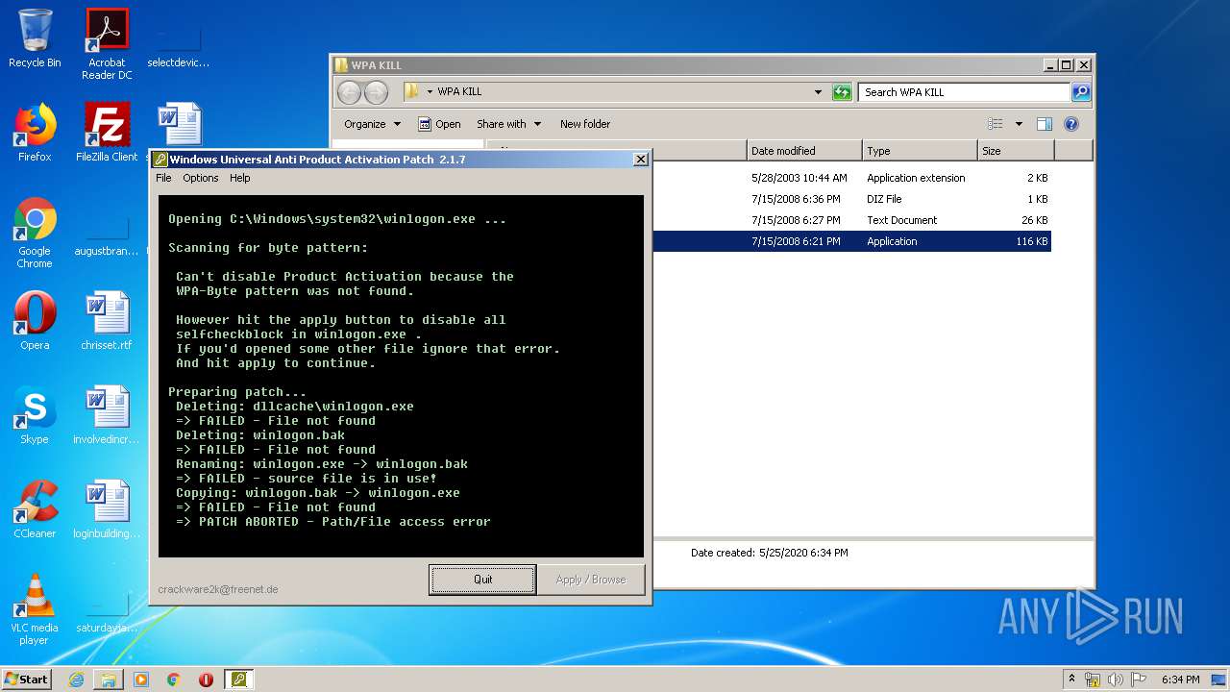Close the Anti Product Activation Patch window

pyautogui.click(x=641, y=160)
